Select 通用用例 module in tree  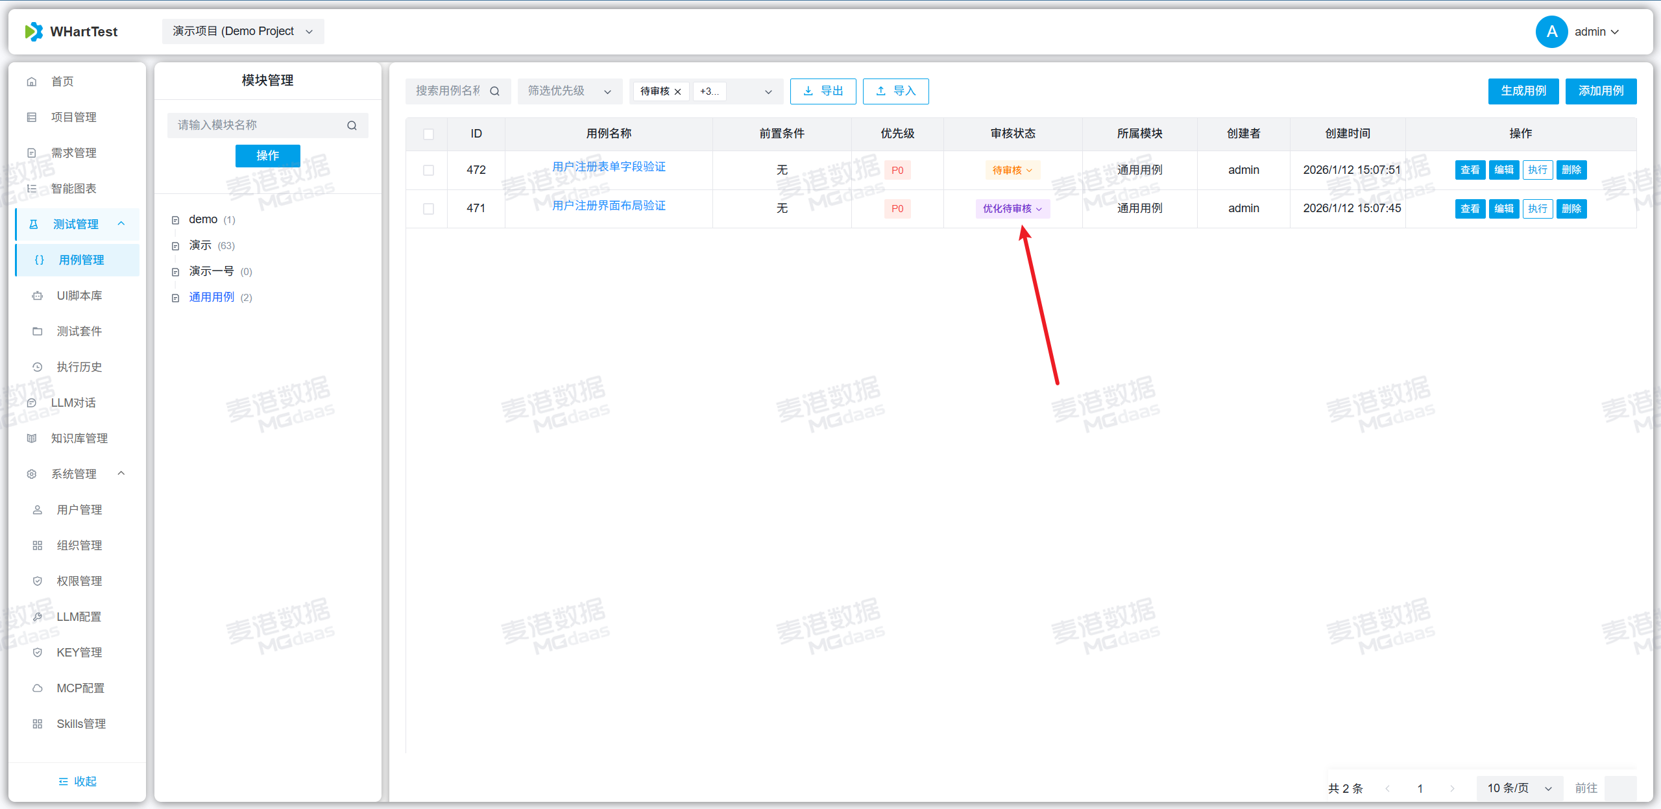pos(212,298)
